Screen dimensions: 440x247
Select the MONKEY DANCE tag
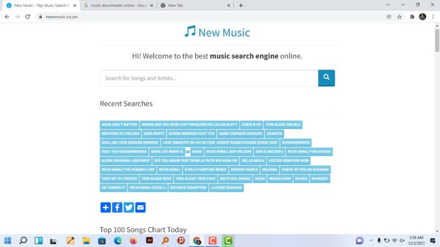244,169
